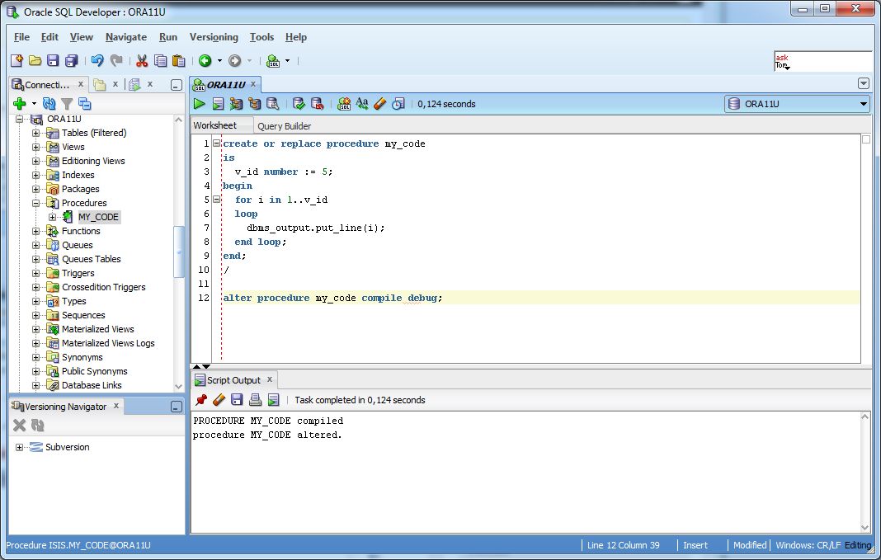
Task: Open the Back button history dropdown arrow
Action: tap(219, 61)
